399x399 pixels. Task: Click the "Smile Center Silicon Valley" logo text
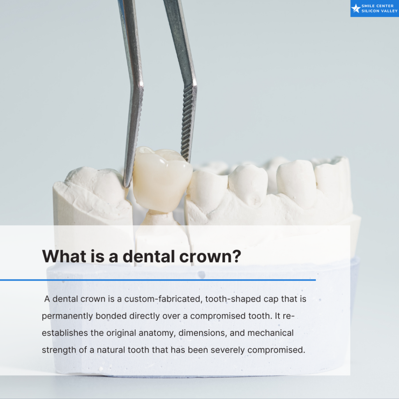click(x=379, y=9)
